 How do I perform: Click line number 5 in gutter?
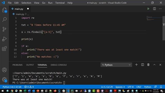pyautogui.click(x=16, y=32)
